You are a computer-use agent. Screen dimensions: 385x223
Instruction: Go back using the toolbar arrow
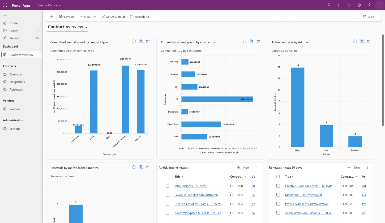pos(52,17)
